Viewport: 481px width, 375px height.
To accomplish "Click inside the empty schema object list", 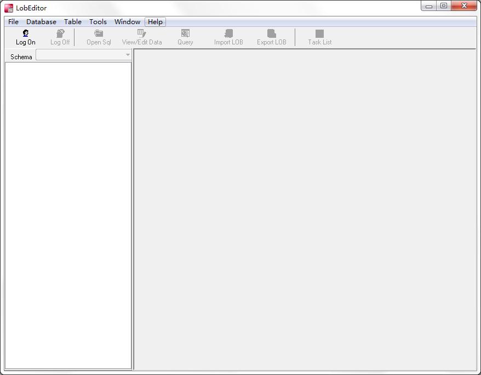I will [x=68, y=215].
